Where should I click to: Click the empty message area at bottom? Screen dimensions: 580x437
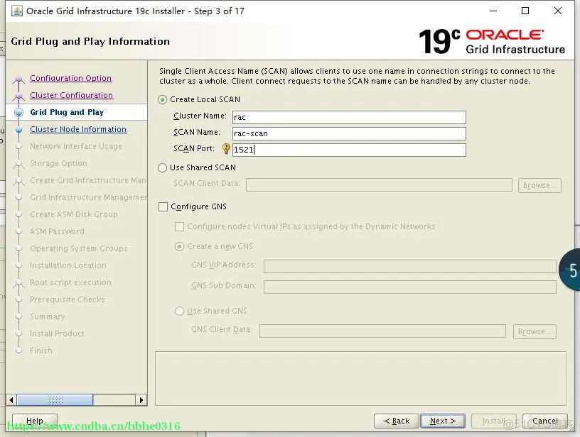tap(360, 378)
